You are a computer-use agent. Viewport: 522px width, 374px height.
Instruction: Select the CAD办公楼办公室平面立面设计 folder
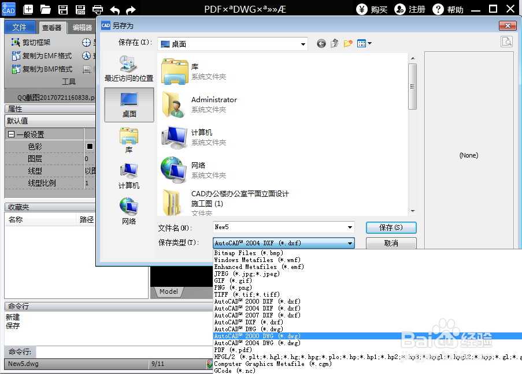tap(225, 203)
